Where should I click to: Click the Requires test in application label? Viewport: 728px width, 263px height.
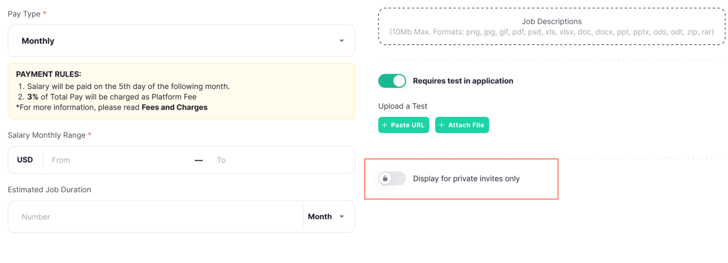tap(463, 81)
